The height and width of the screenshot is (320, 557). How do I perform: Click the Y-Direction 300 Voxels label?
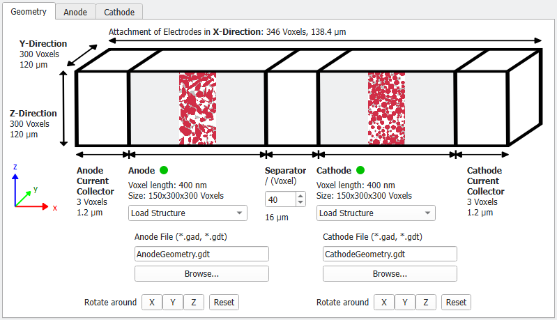[x=43, y=49]
